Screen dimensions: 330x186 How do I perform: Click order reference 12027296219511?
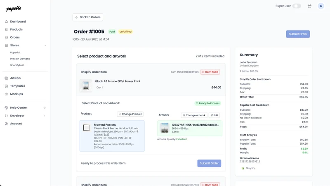[x=250, y=162]
